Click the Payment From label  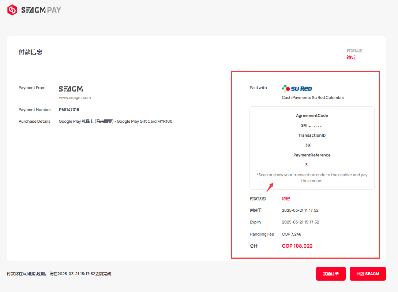32,88
